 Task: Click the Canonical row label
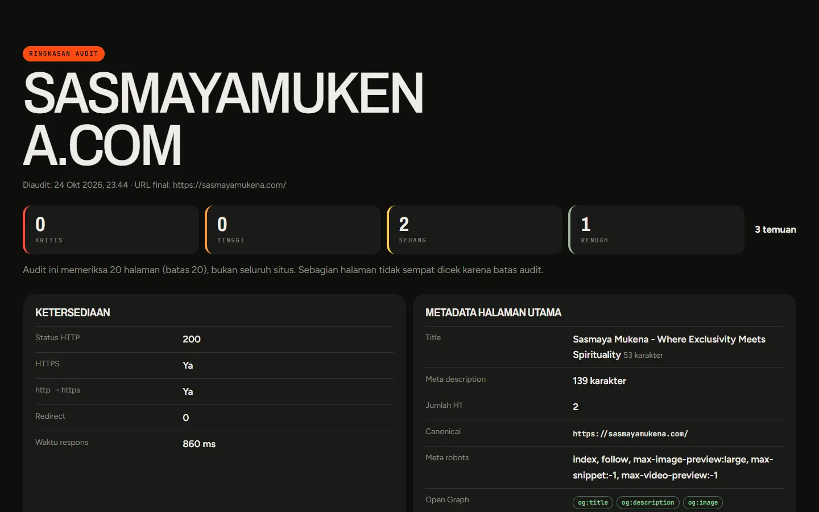coord(443,431)
